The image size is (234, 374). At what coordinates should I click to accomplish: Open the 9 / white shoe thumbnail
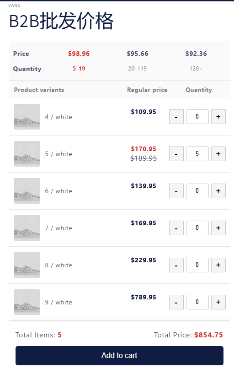(27, 302)
